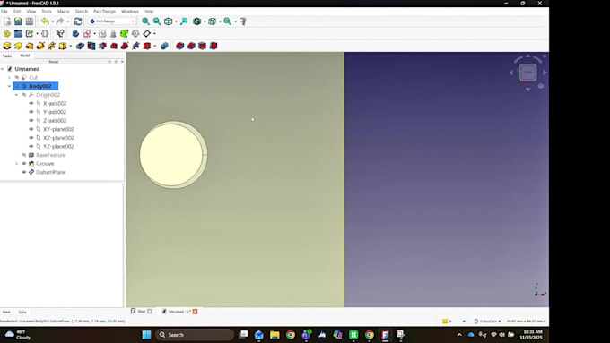Click the yellow Revolution tool icon
Image resolution: width=610 pixels, height=343 pixels.
click(18, 46)
